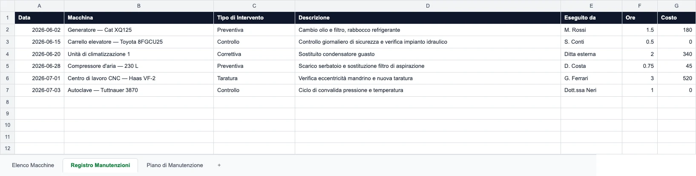Select the date cell 2026-07-03

40,90
